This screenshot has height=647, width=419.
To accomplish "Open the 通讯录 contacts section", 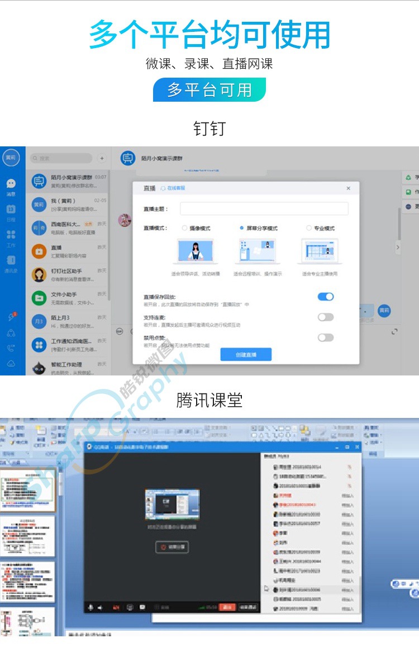I will point(11,264).
